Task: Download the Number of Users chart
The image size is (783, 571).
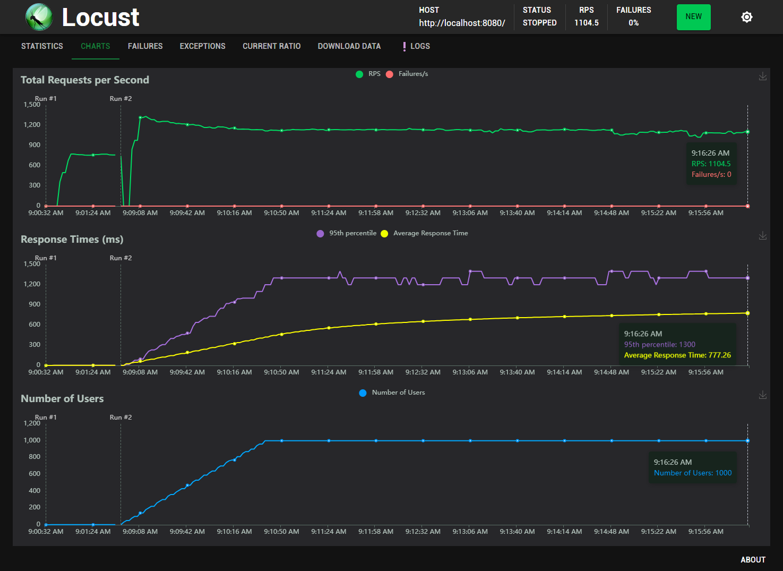Action: [762, 395]
